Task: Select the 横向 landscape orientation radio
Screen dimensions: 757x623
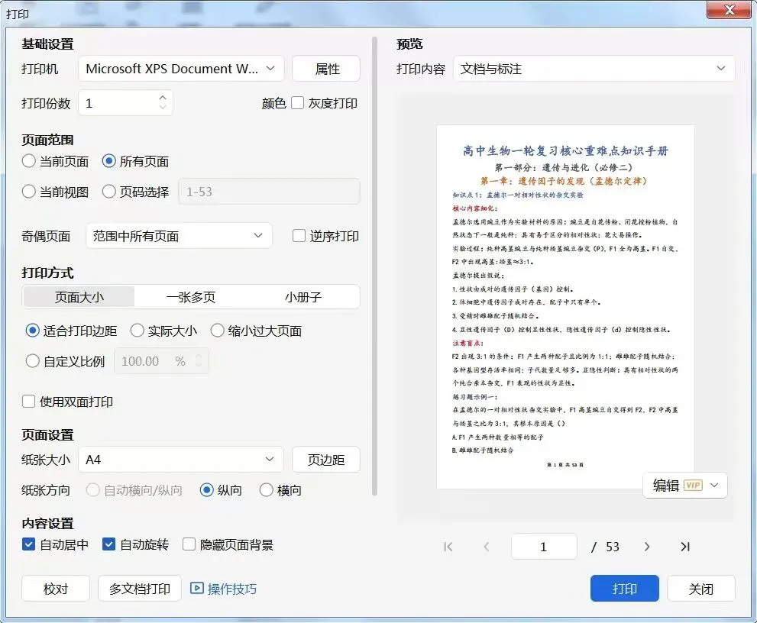Action: point(266,490)
